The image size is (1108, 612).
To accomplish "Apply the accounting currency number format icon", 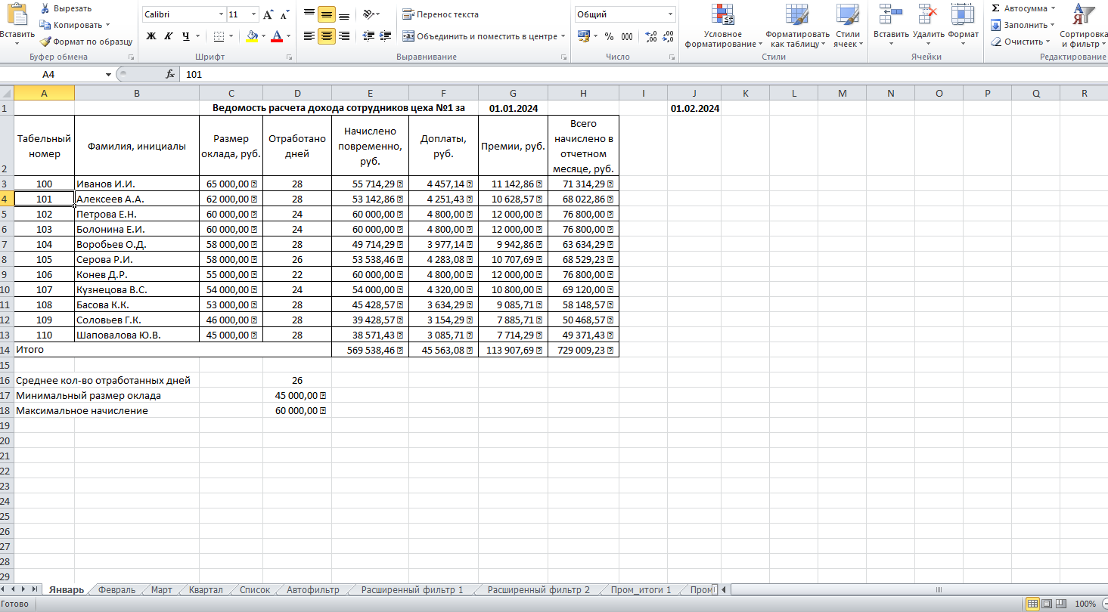I will (x=583, y=36).
